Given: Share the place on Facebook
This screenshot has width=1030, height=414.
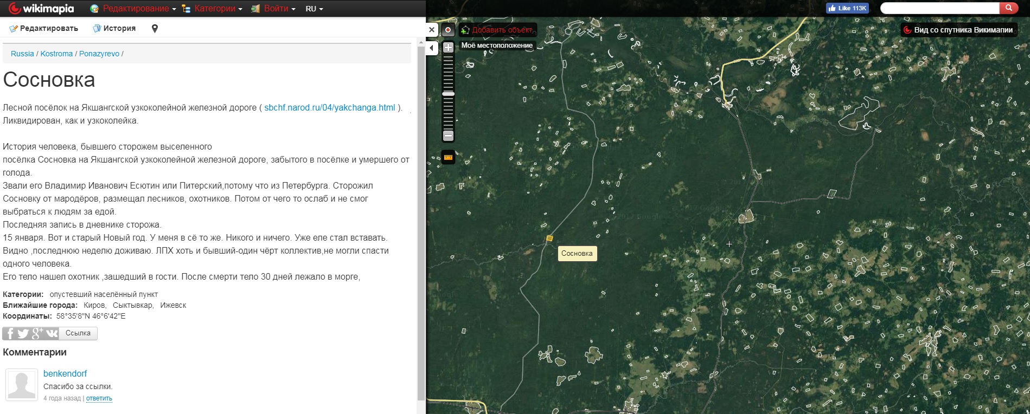Looking at the screenshot, I should [x=10, y=333].
